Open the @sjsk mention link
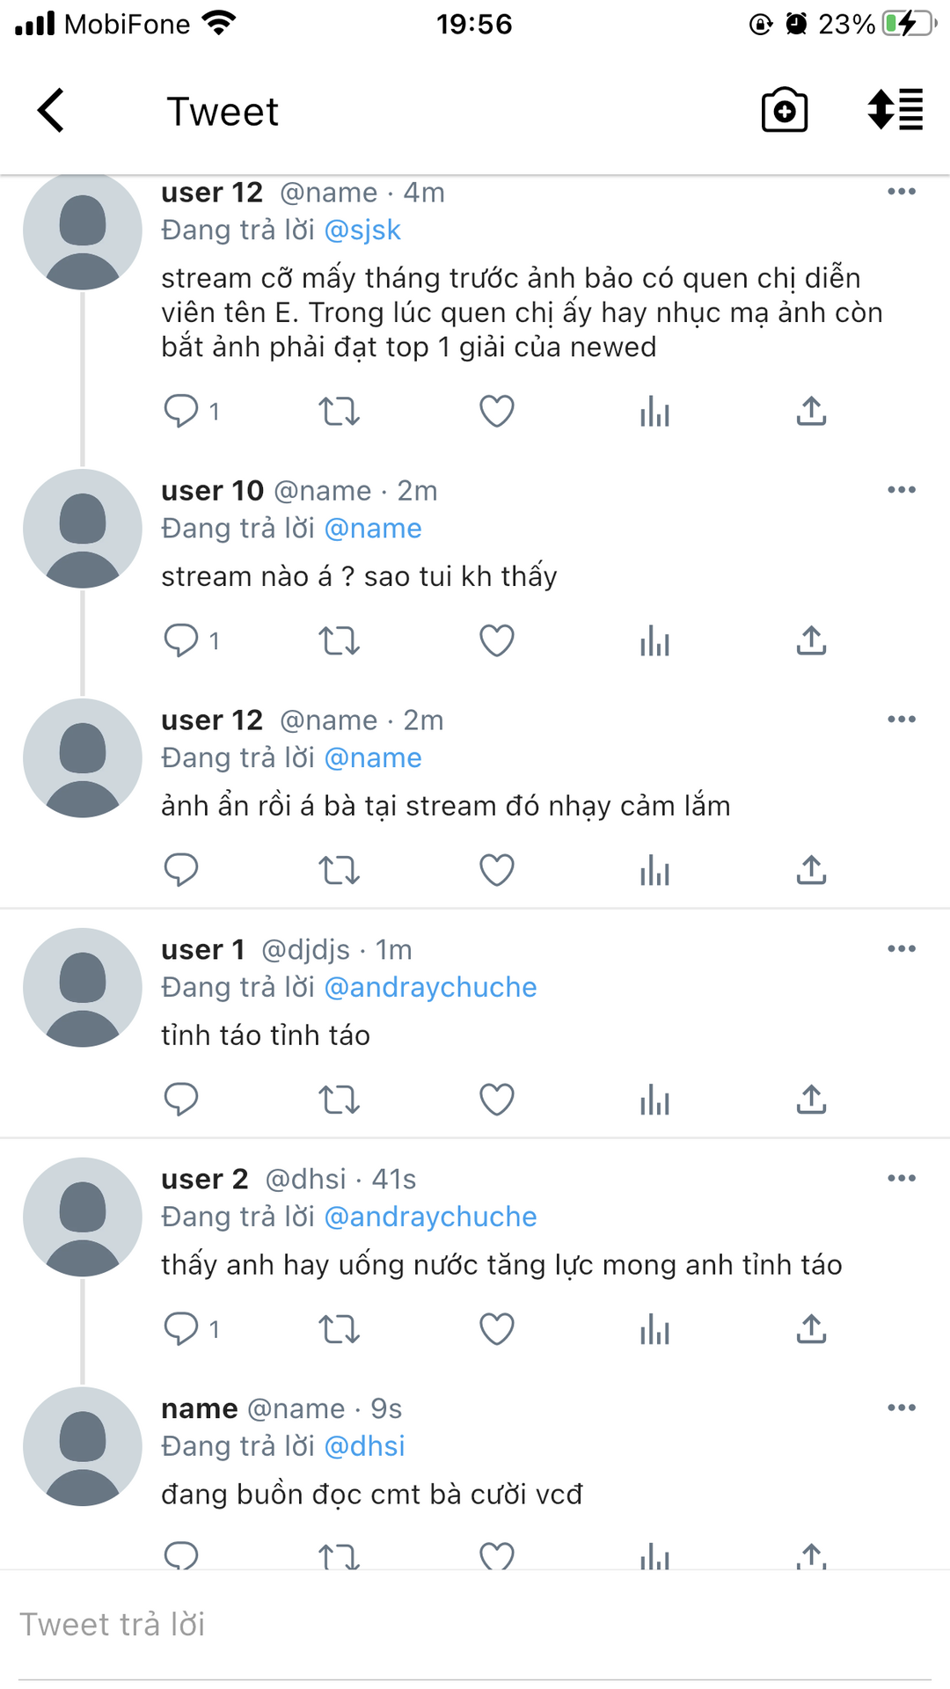The height and width of the screenshot is (1689, 950). [x=362, y=230]
